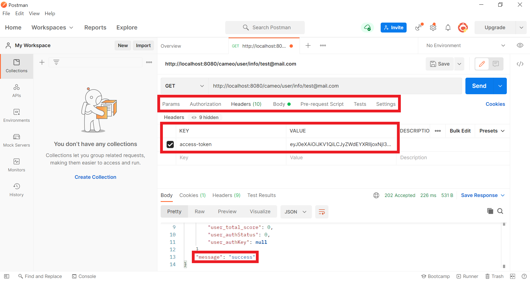Open the Overview tab
The width and height of the screenshot is (530, 281).
(171, 46)
